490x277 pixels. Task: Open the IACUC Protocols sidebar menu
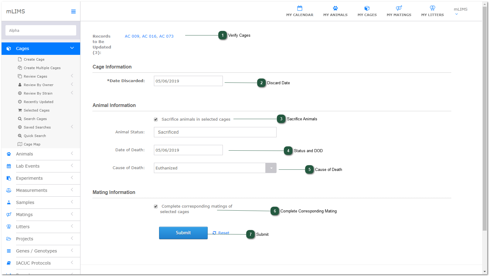[41, 263]
